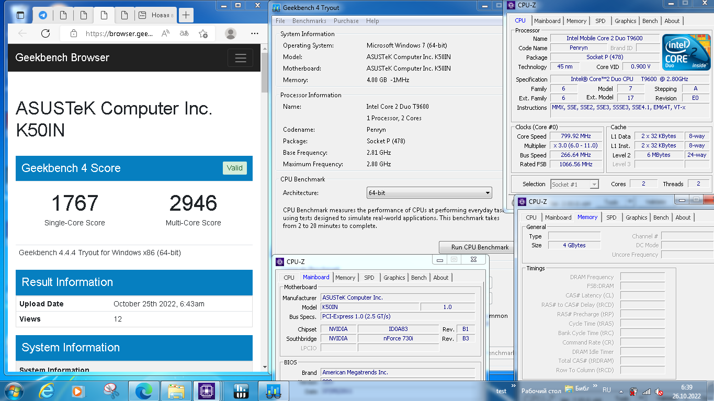Viewport: 714px width, 401px height.
Task: Select Bench tab in the Memory CPU-Z window
Action: (x=661, y=217)
